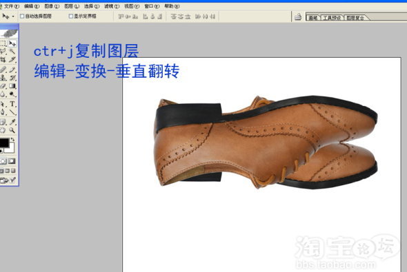Select the Gradient tool
This screenshot has height=272, width=407.
point(12,86)
